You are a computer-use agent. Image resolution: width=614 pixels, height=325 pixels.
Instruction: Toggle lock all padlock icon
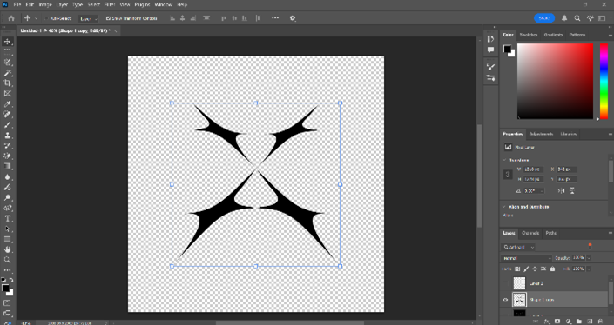[552, 269]
